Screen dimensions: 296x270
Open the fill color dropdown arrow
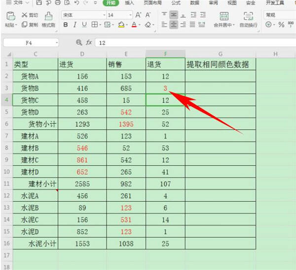click(x=127, y=25)
